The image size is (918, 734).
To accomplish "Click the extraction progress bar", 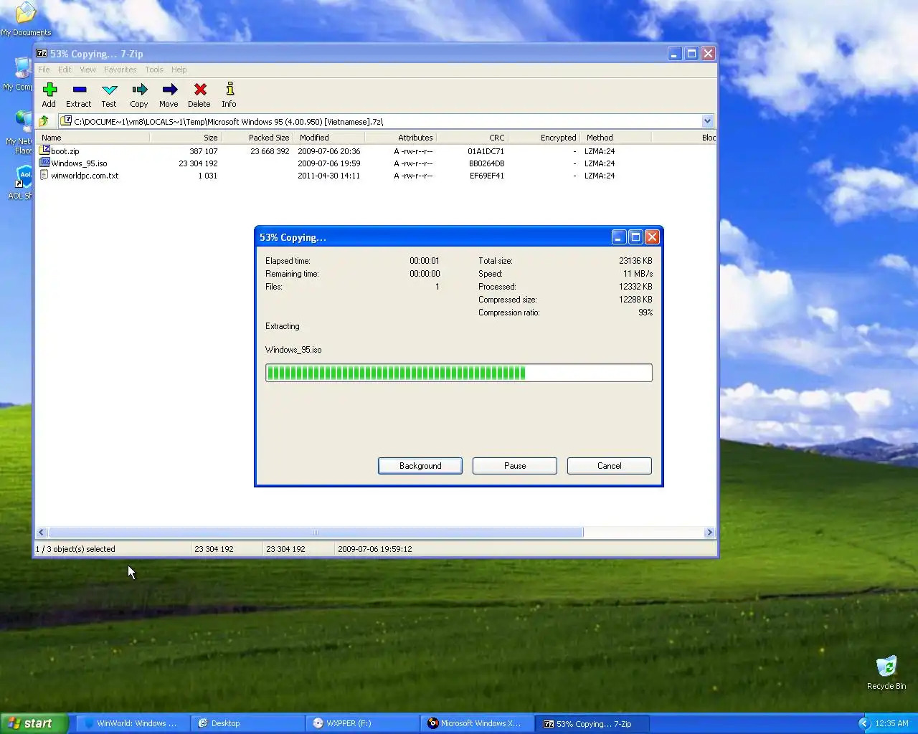I will coord(459,373).
